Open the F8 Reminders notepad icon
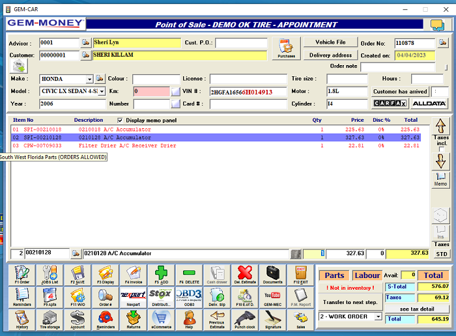456x336 pixels. pos(22,297)
